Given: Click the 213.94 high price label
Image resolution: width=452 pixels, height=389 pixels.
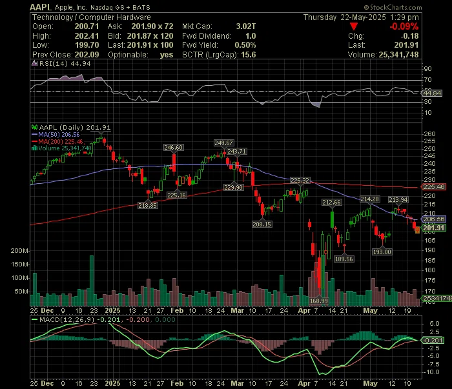Looking at the screenshot, I should 398,199.
